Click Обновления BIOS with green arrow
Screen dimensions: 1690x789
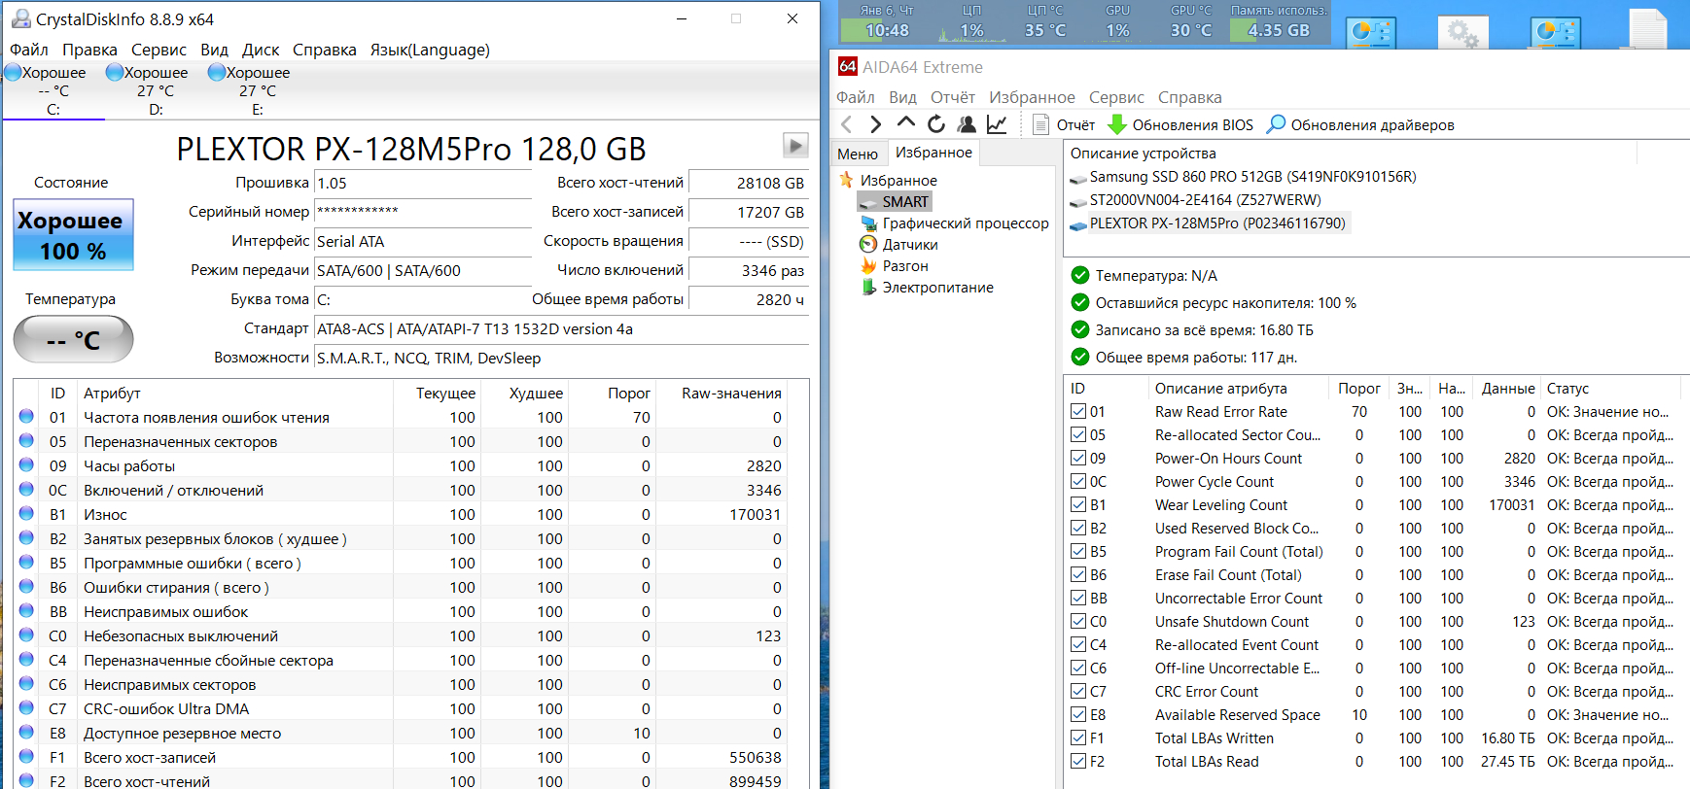tap(1180, 124)
